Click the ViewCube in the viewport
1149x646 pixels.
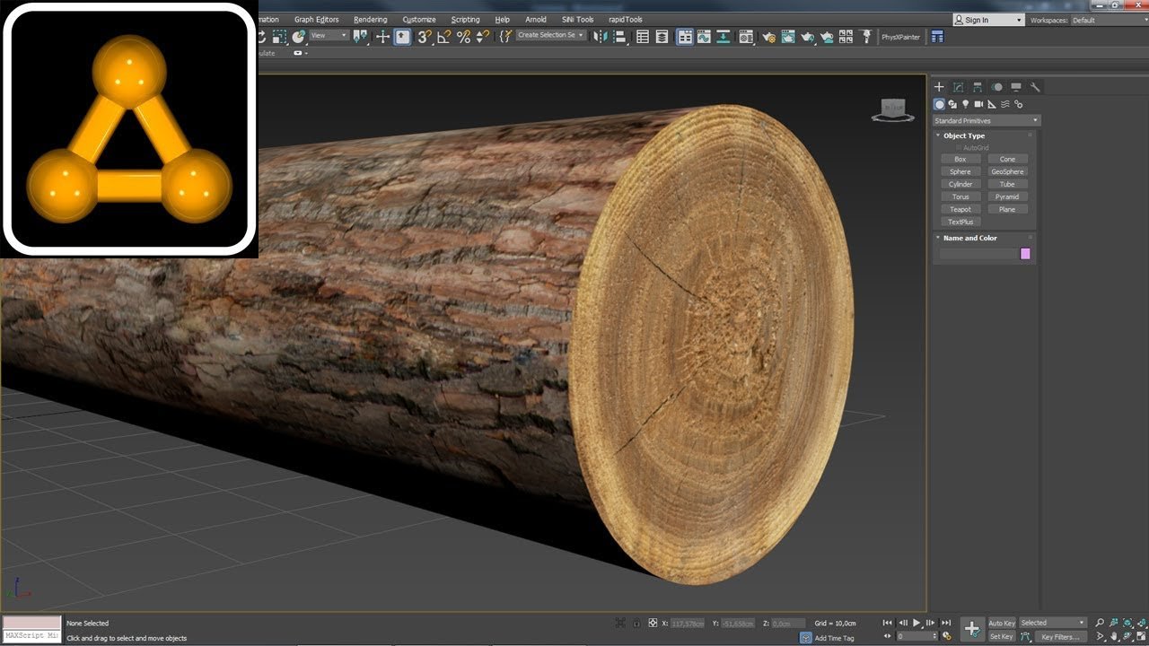tap(892, 109)
